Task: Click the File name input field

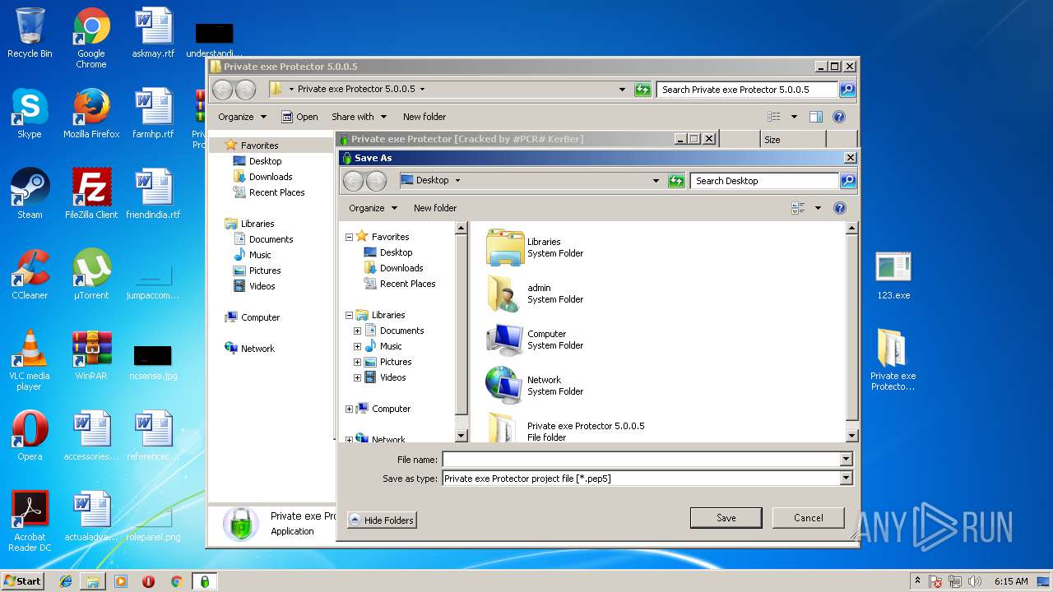Action: pyautogui.click(x=641, y=460)
